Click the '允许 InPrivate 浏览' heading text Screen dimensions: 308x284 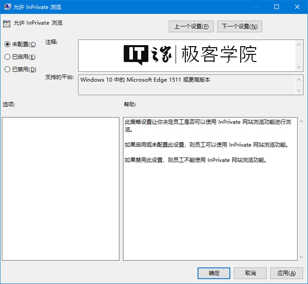[38, 23]
